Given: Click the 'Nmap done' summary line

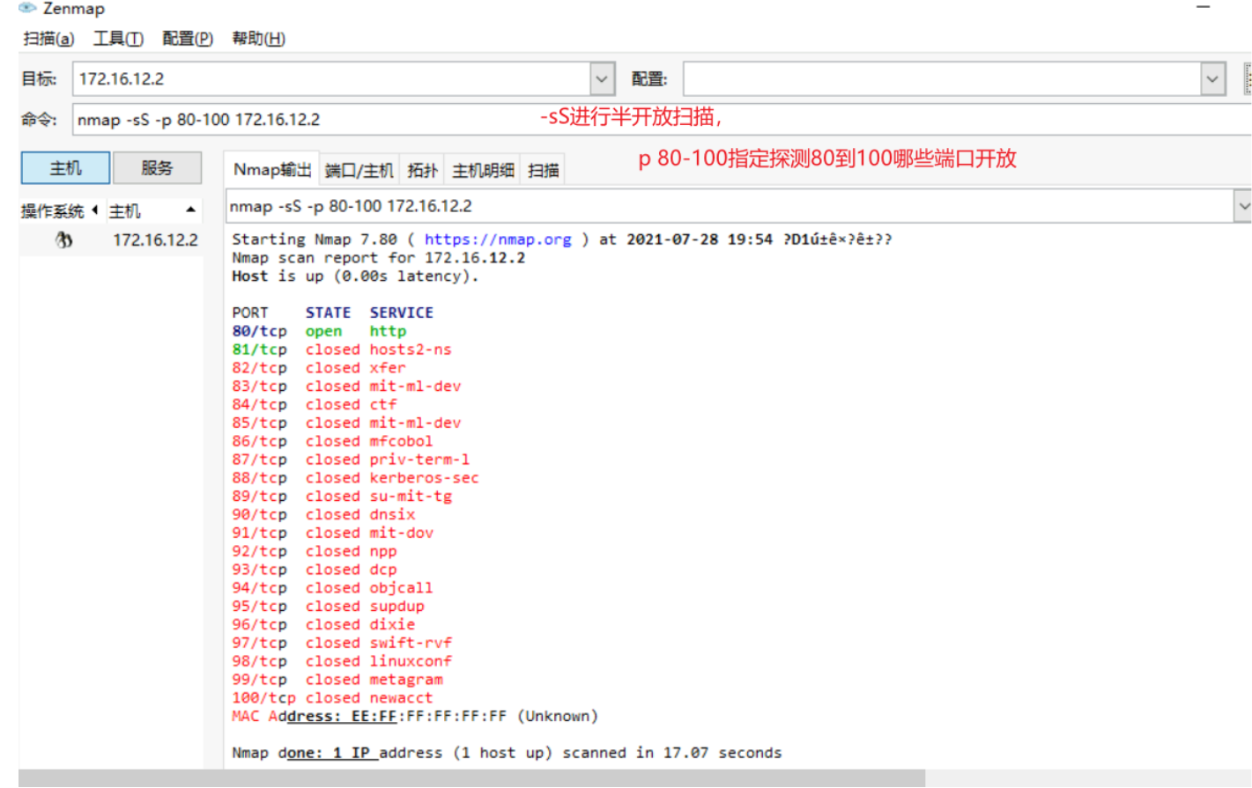Looking at the screenshot, I should point(507,753).
